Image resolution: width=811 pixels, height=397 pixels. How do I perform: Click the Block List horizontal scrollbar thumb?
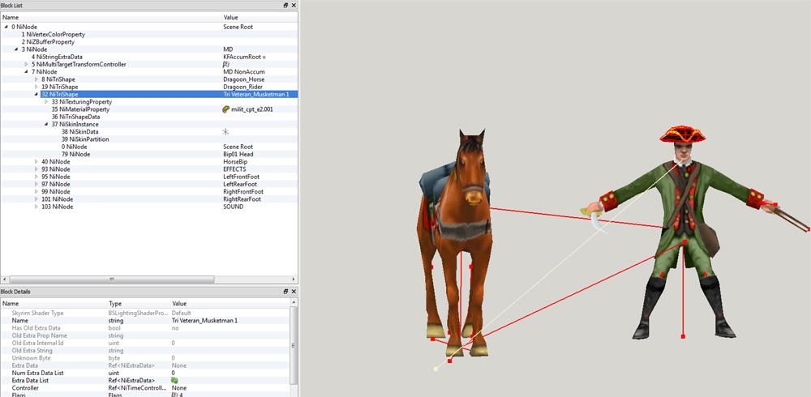tap(110, 280)
